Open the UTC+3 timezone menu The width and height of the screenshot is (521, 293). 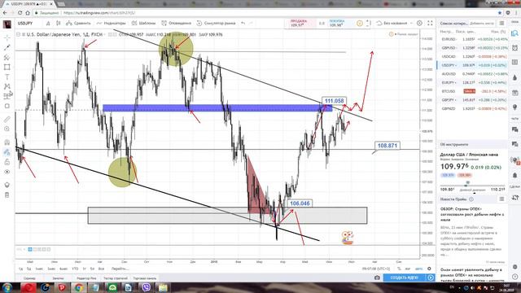[x=376, y=269]
